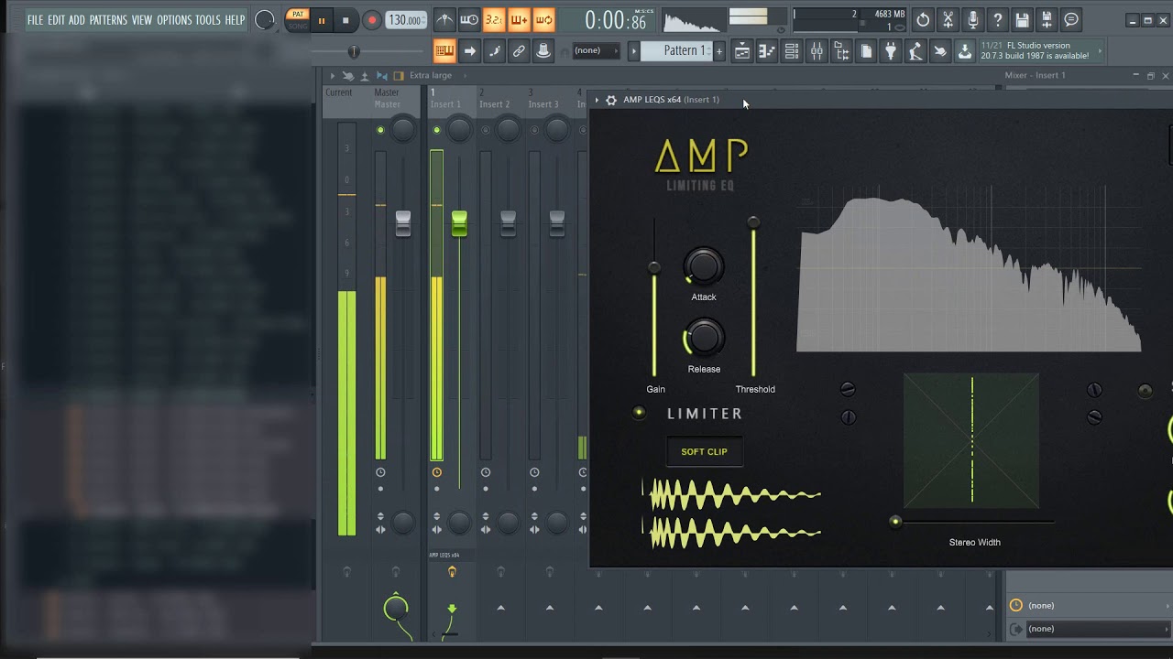Image resolution: width=1173 pixels, height=659 pixels.
Task: Click the microphone one-click recording icon
Action: click(x=973, y=20)
